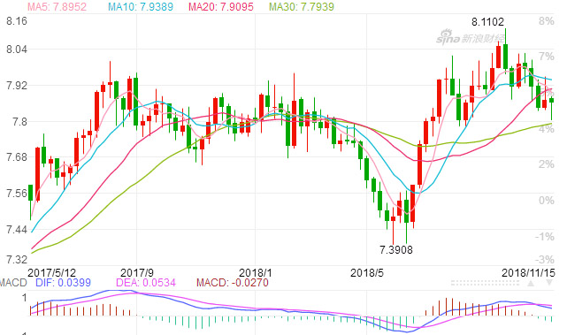The image size is (567, 335).
Task: Click the 7.32 price axis label
Action: pos(17,260)
